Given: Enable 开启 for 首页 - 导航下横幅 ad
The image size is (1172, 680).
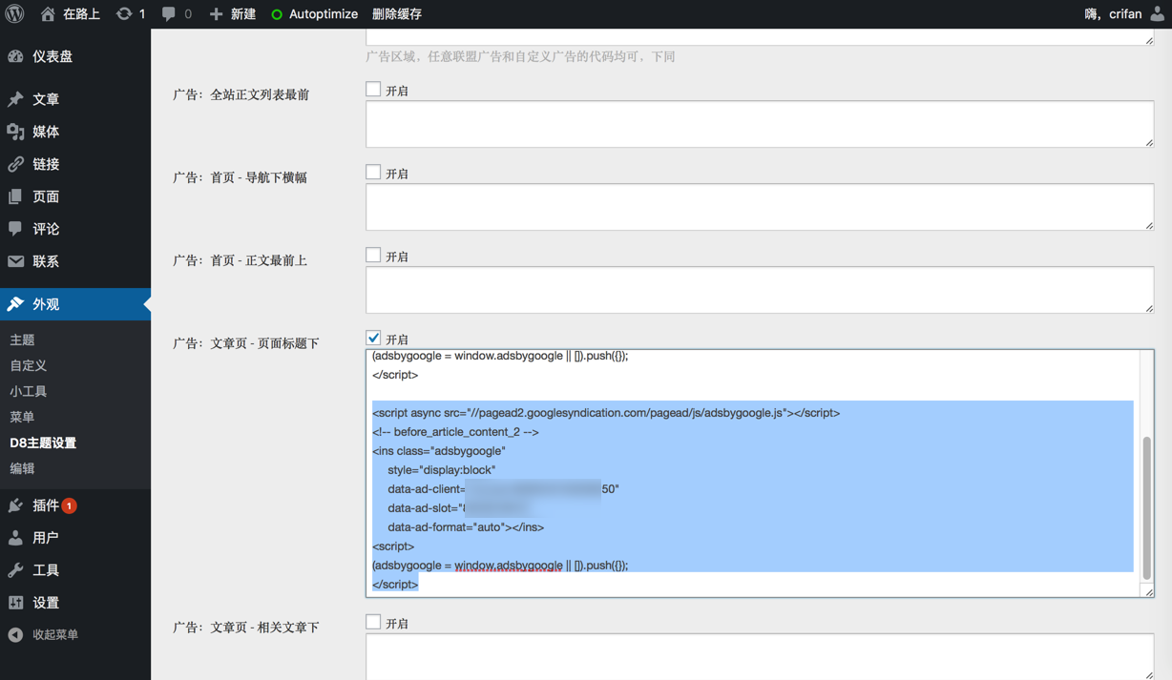Looking at the screenshot, I should pyautogui.click(x=373, y=173).
